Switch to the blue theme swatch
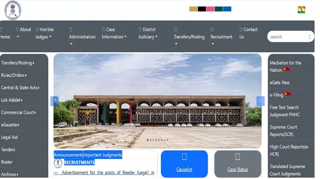This screenshot has height=179, width=320. tap(227, 9)
